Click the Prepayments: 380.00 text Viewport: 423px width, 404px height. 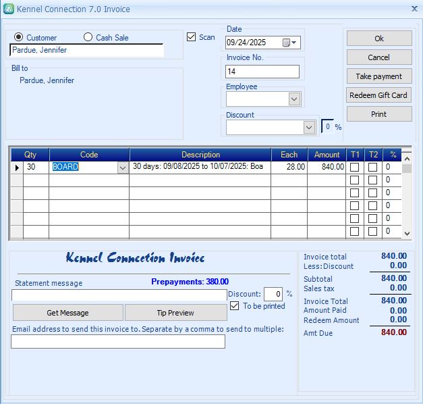point(190,282)
